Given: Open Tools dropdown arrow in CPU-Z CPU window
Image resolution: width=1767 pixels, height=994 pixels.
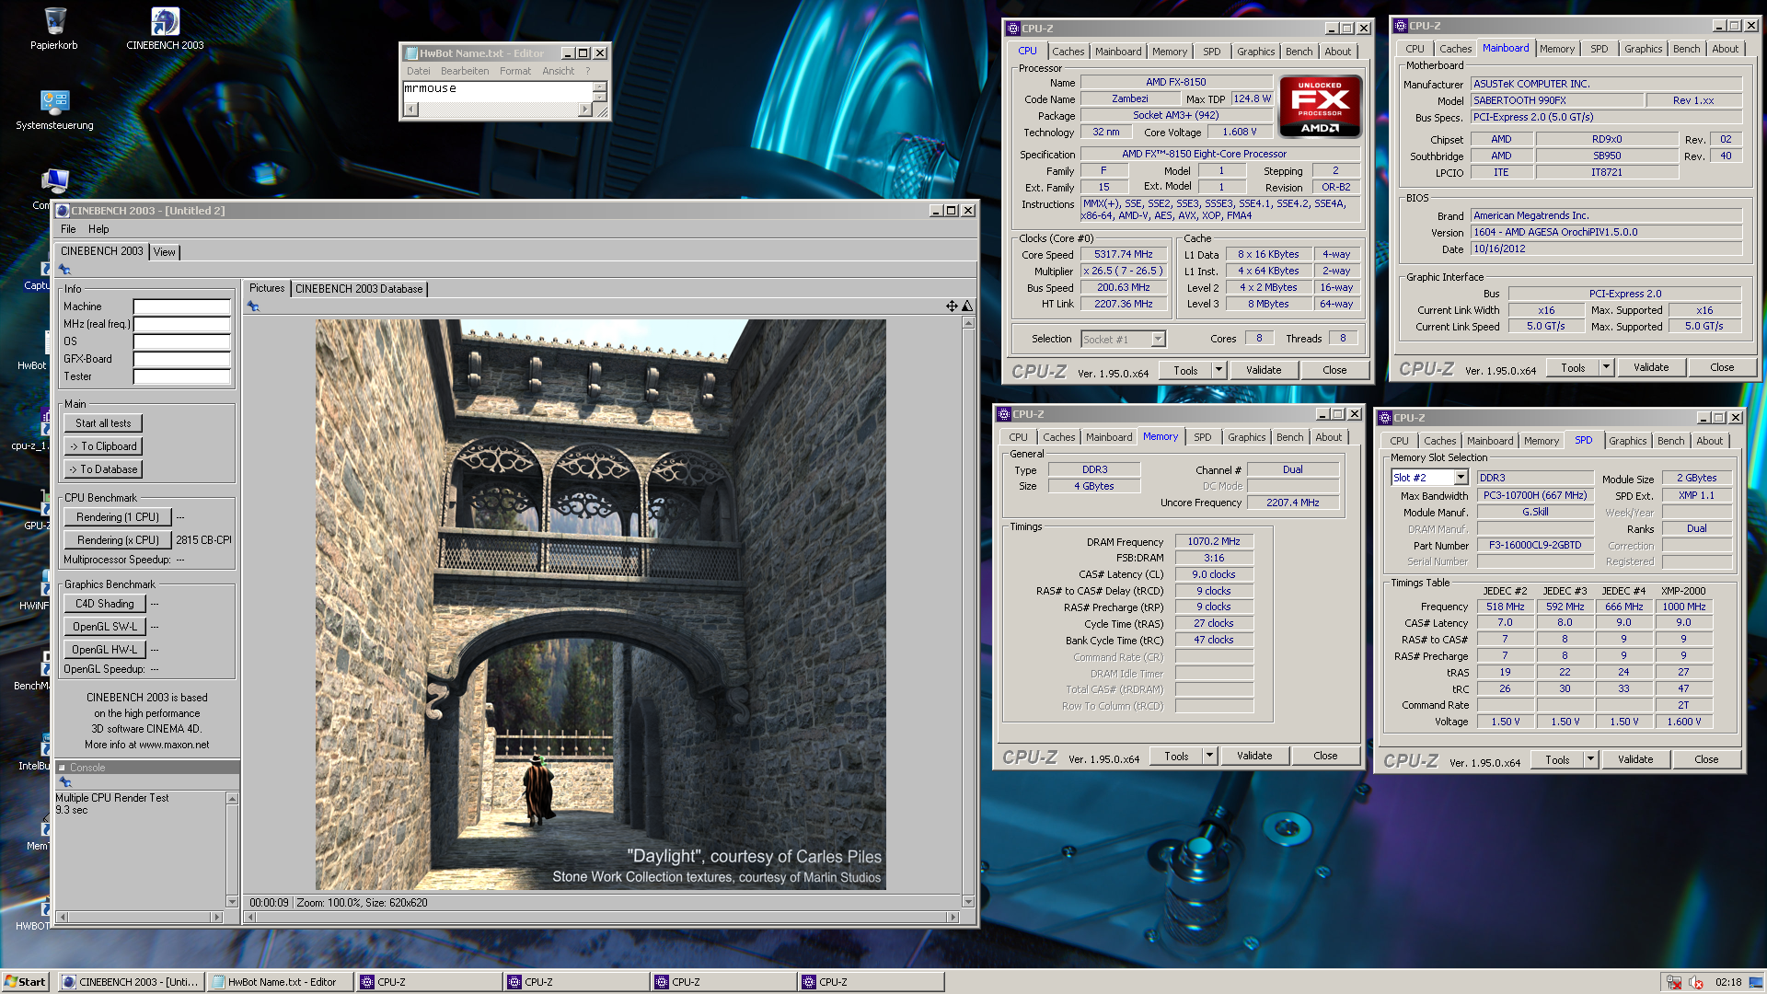Looking at the screenshot, I should 1218,370.
